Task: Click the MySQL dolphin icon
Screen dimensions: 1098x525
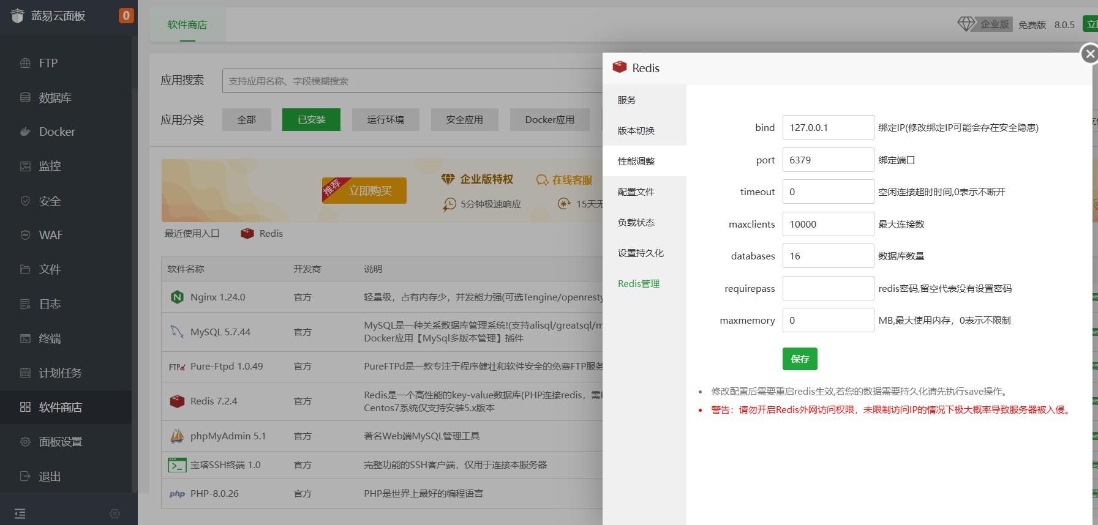Action: tap(177, 332)
